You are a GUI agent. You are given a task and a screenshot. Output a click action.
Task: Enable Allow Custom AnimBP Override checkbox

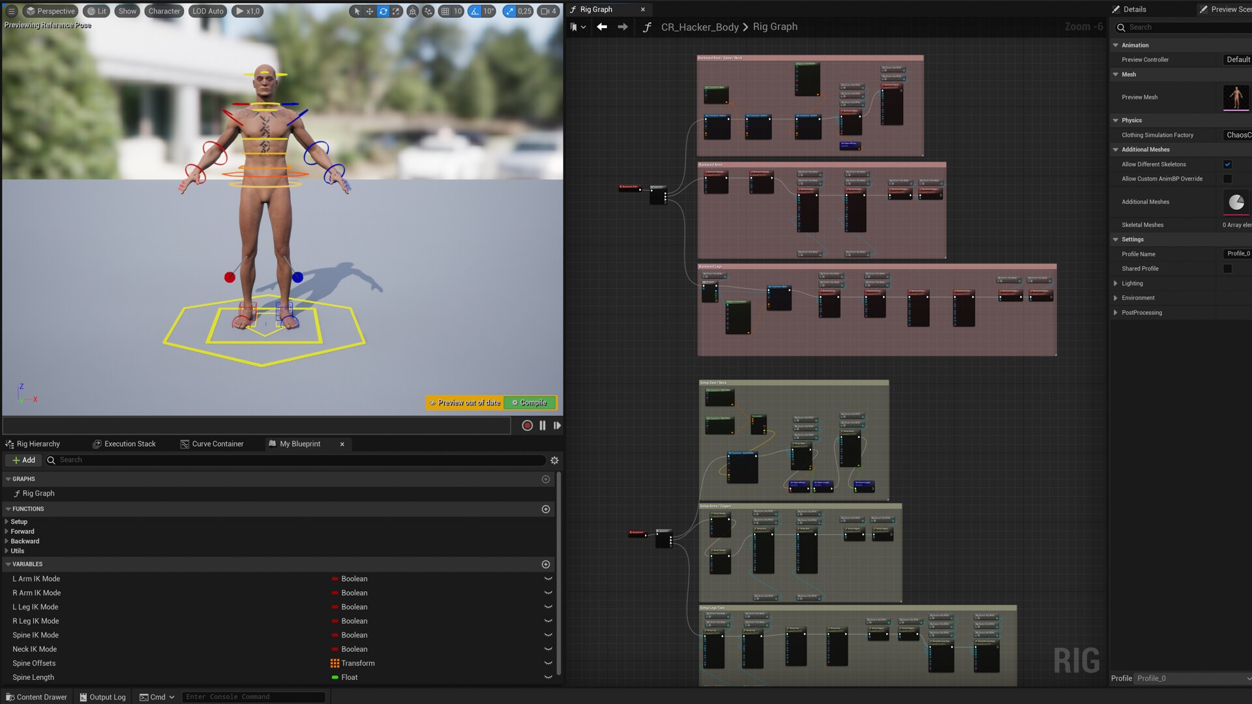pos(1227,179)
